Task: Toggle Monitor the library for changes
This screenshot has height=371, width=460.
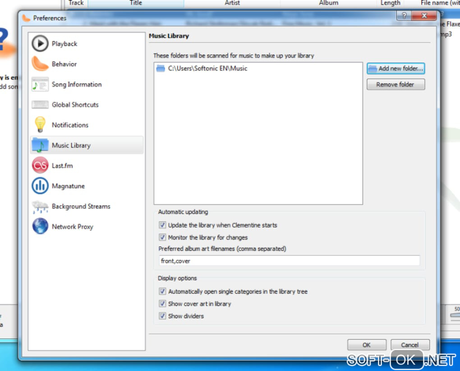Action: [162, 237]
